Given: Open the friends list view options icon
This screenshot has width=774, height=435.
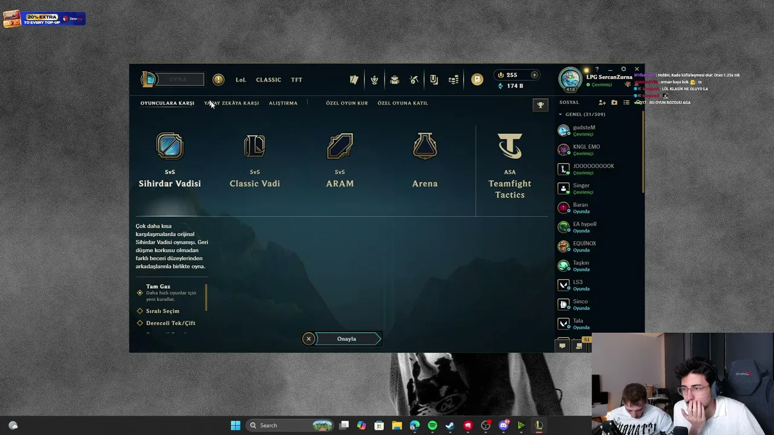Looking at the screenshot, I should pyautogui.click(x=626, y=103).
